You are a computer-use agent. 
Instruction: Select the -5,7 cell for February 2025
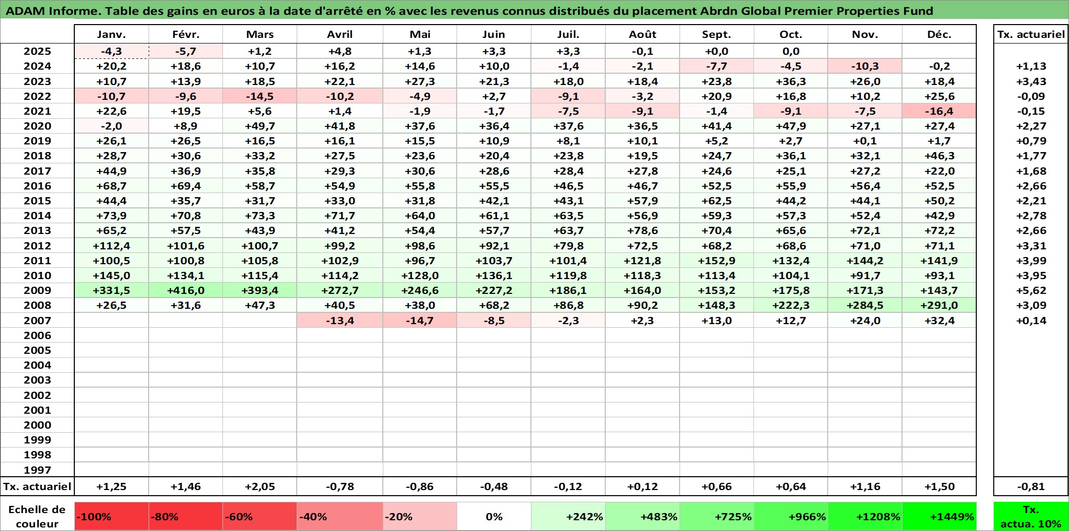click(x=186, y=51)
